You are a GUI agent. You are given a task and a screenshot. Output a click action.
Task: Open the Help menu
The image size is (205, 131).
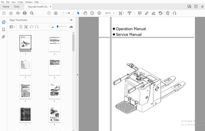tap(36, 2)
